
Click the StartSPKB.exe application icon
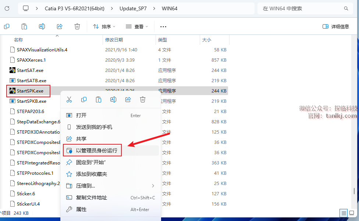coord(13,101)
